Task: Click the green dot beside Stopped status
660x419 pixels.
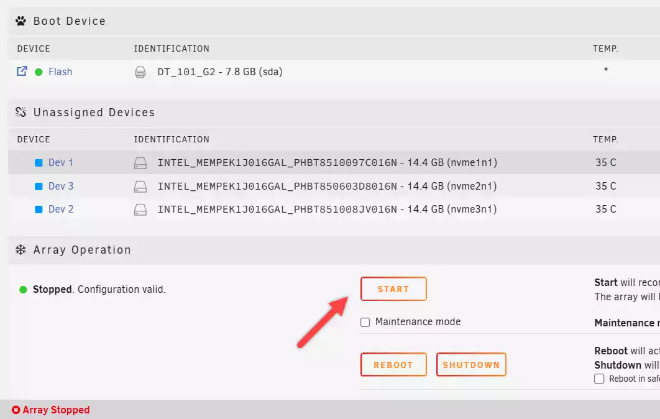Action: (23, 290)
